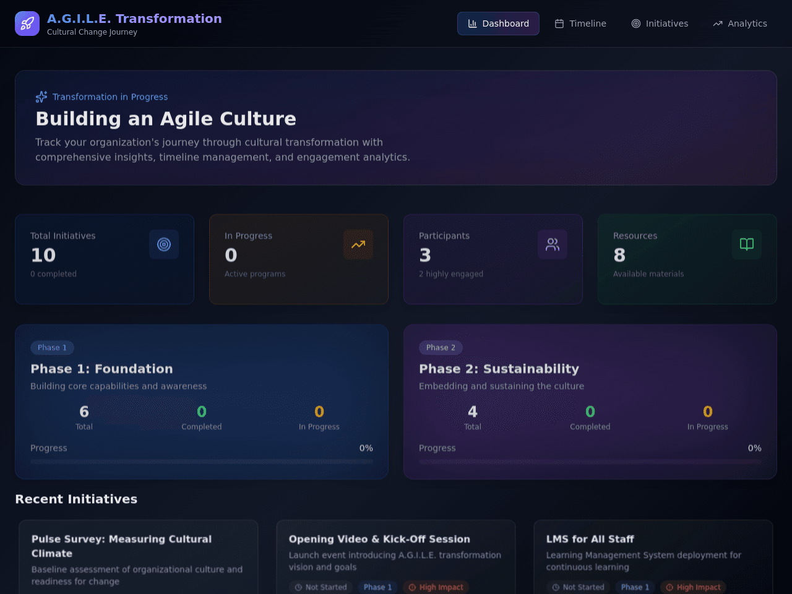Click the sparkles icon beside Transformation in Progress

coord(41,97)
